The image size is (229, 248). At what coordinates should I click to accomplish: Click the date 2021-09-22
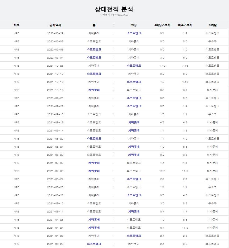[x=55, y=106]
